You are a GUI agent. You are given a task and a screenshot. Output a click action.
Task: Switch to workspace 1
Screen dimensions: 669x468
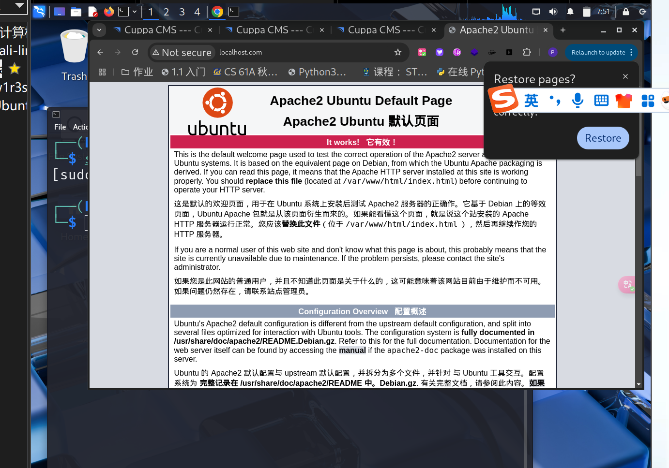[x=151, y=12]
